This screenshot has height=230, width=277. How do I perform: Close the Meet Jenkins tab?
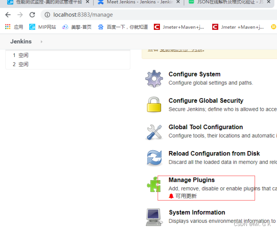point(178,2)
